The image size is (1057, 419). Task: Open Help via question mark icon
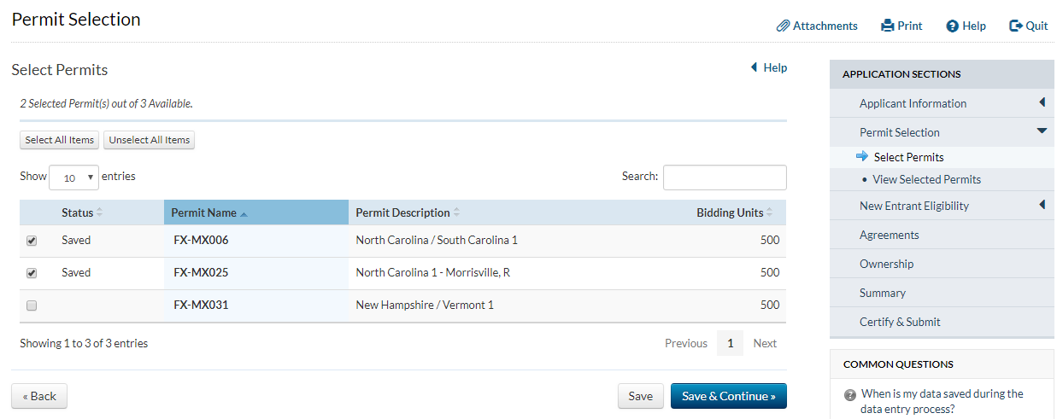pos(952,26)
